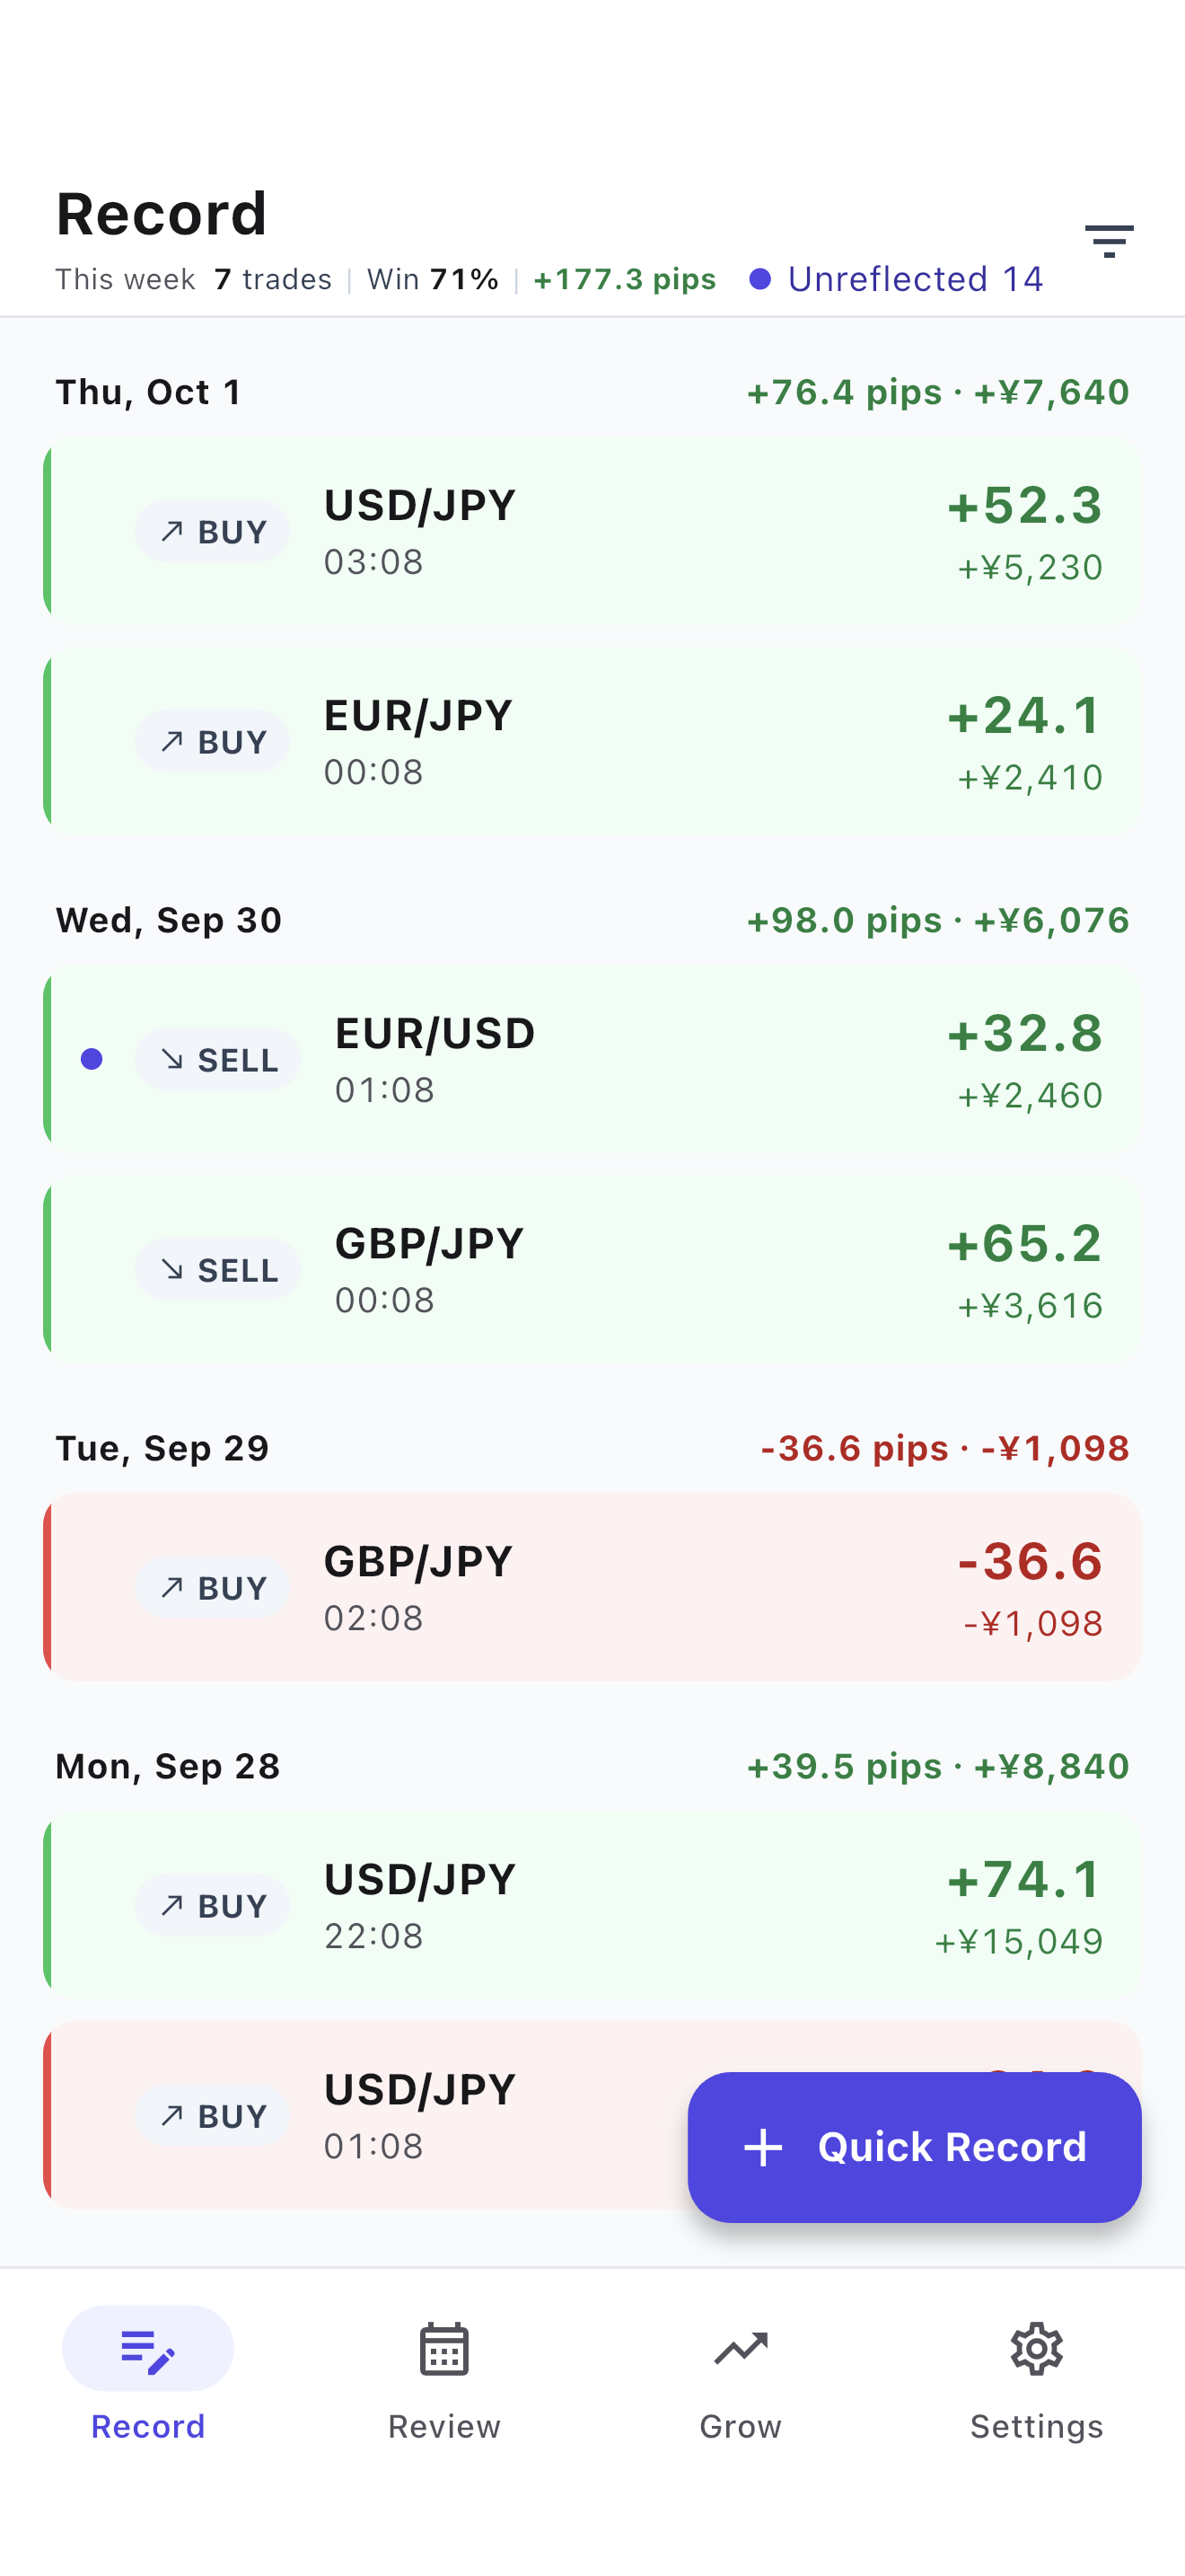Tap the SELL badge on GBP/JPY 00:08 trade
Image resolution: width=1185 pixels, height=2576 pixels.
point(217,1269)
